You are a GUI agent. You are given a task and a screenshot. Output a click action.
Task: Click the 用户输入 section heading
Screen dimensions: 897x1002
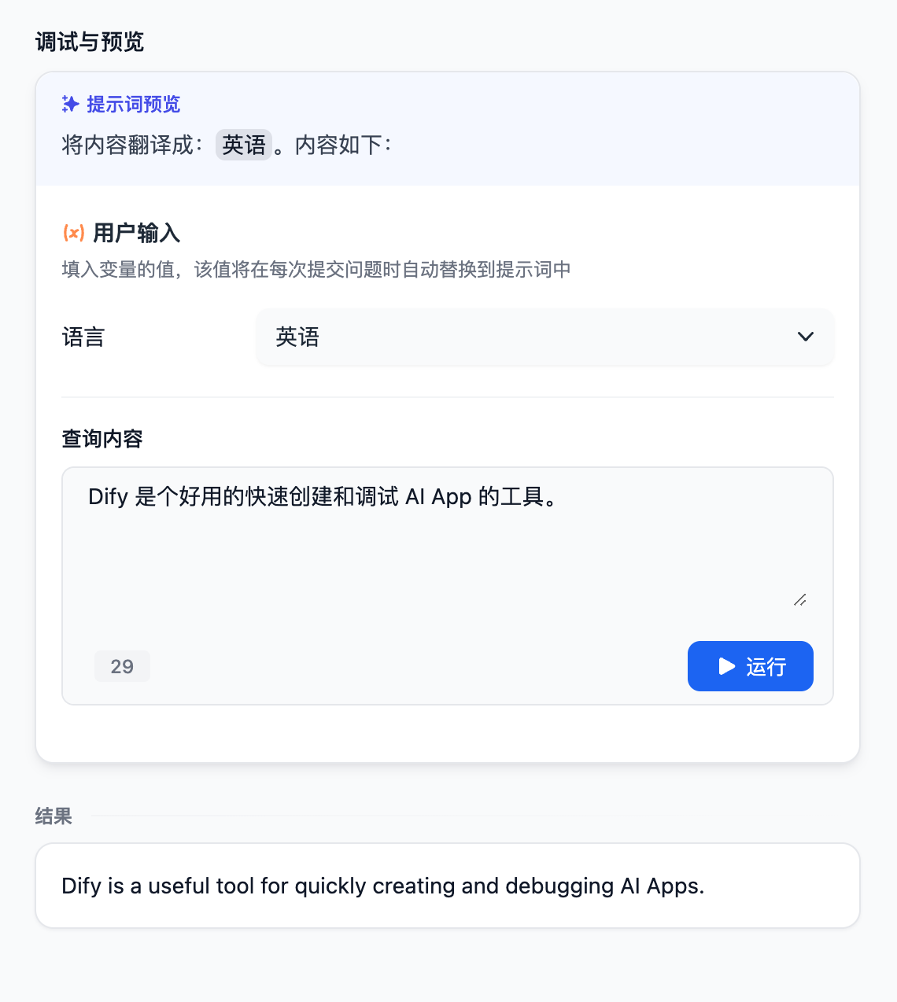[137, 233]
